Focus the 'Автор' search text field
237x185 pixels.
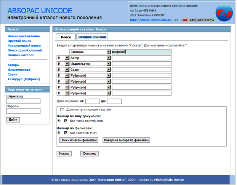[x=141, y=58]
